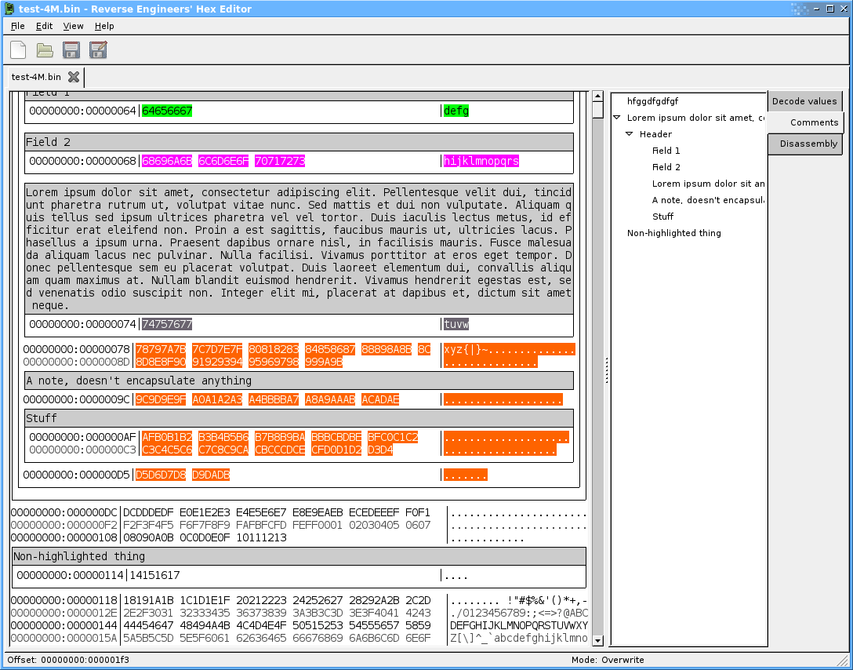Image resolution: width=853 pixels, height=670 pixels.
Task: Collapse the Header tree node
Action: 629,133
